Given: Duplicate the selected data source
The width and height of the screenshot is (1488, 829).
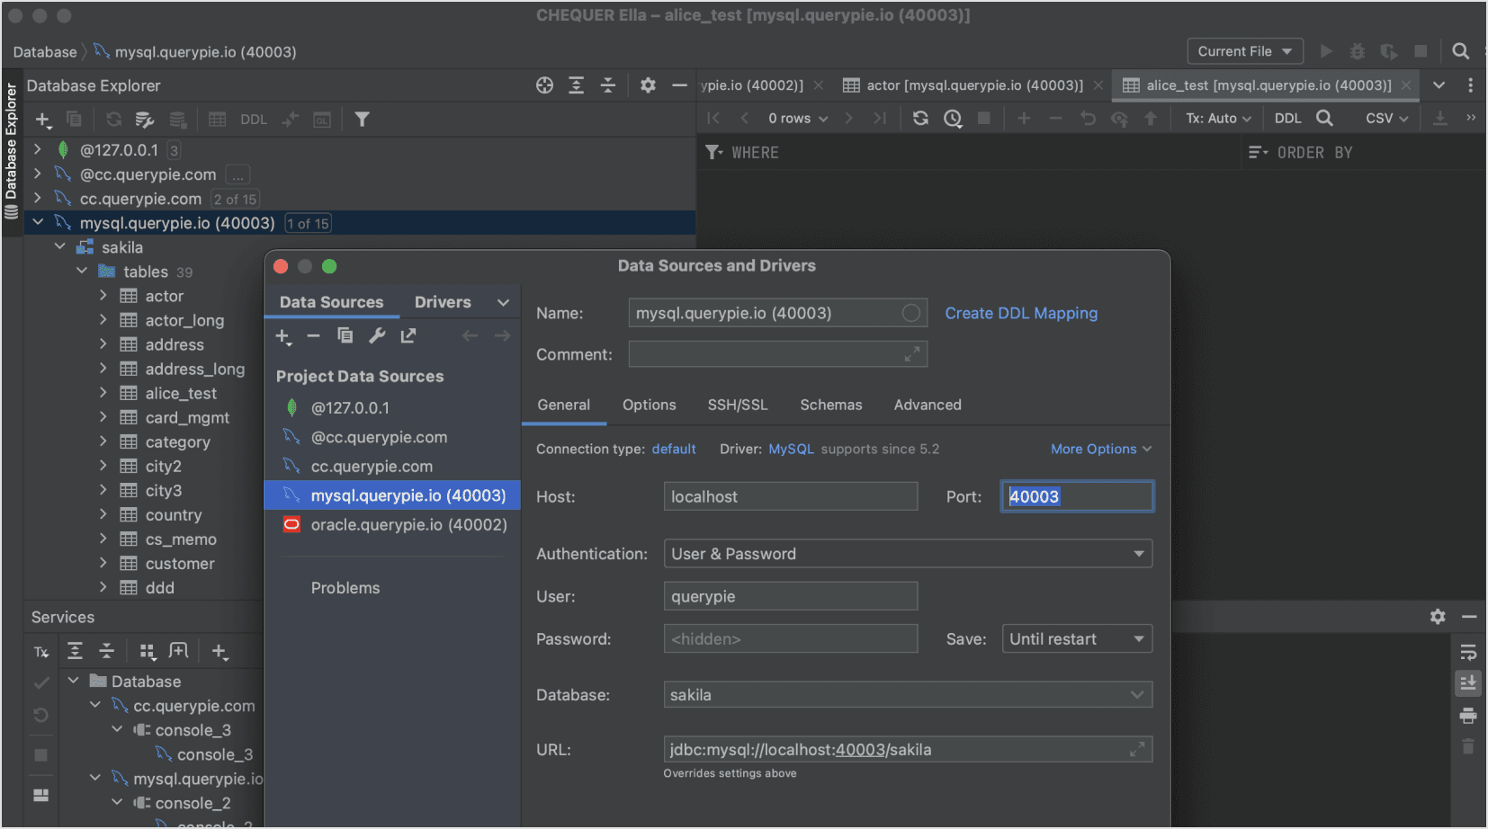Looking at the screenshot, I should 345,336.
